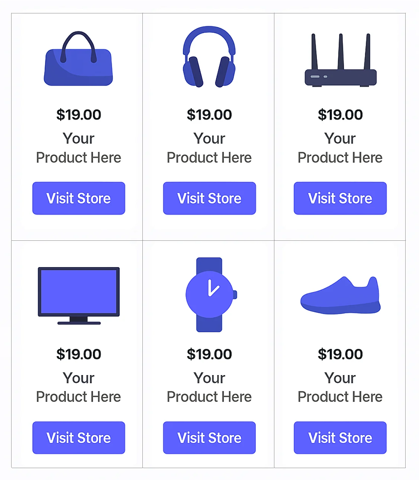The image size is (419, 480).
Task: Click the blue handbag product image
Action: pos(78,59)
